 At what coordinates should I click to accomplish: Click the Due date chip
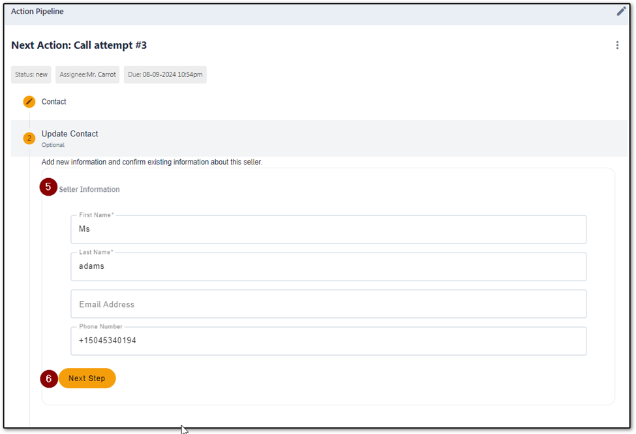tap(165, 74)
